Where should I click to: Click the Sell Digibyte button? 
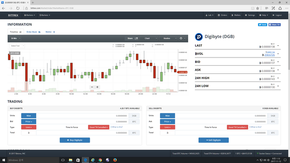(x=213, y=140)
